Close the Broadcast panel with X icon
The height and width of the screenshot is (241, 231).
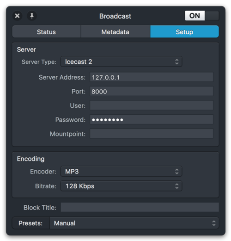(17, 16)
